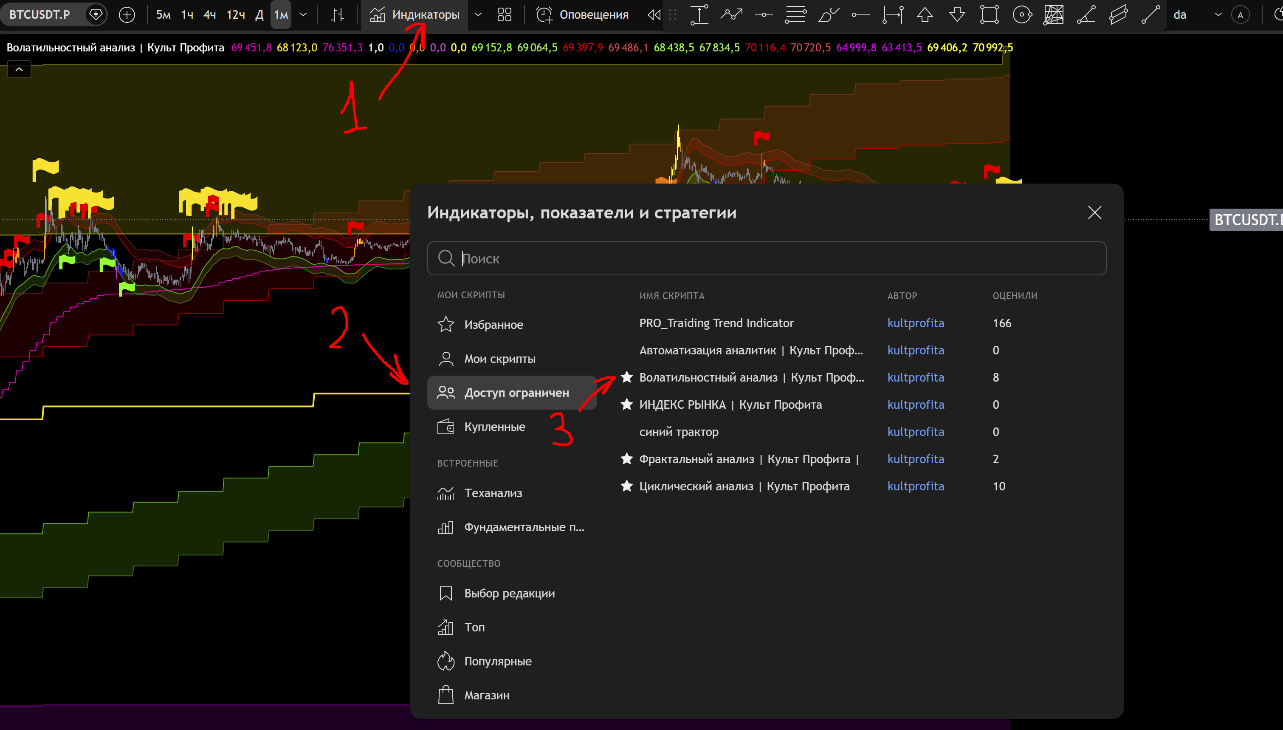This screenshot has height=730, width=1283.
Task: Click the Поиск search field
Action: [767, 259]
